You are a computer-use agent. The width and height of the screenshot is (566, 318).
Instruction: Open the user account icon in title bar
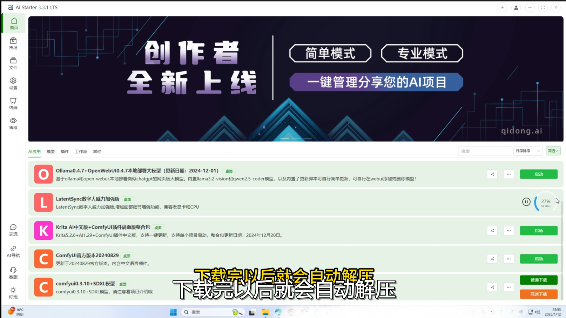pos(516,7)
